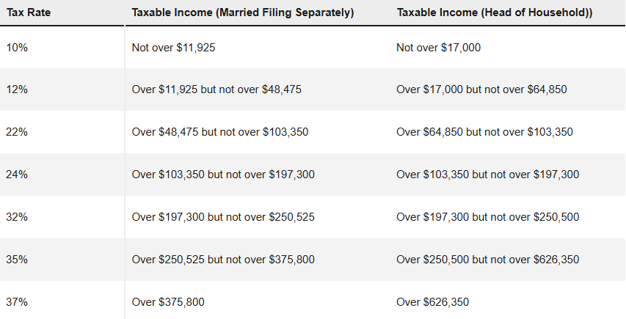The width and height of the screenshot is (626, 319).
Task: Click the 32% tax rate cell
Action: coord(17,217)
